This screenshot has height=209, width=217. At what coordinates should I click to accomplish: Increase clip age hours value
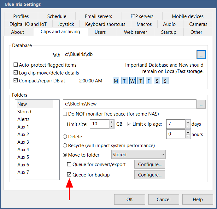pyautogui.click(x=188, y=132)
